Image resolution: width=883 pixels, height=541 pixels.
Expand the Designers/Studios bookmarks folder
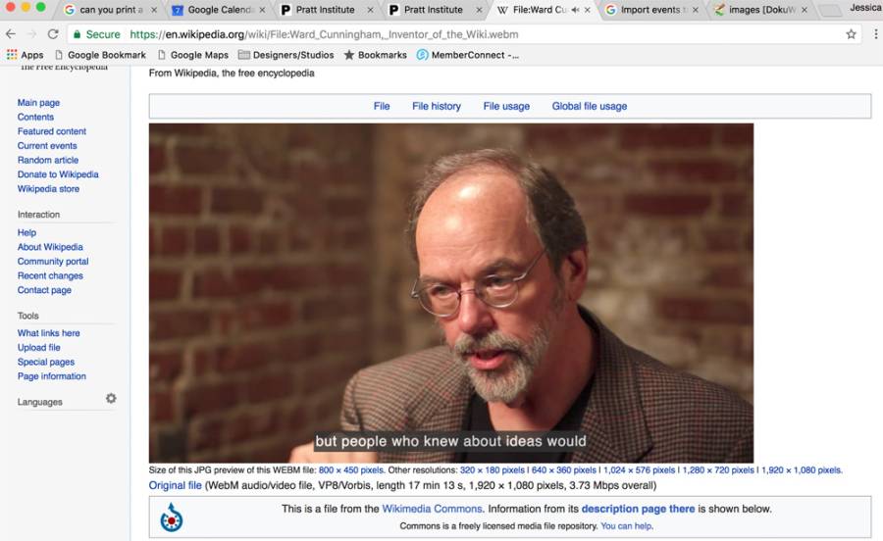pos(286,55)
